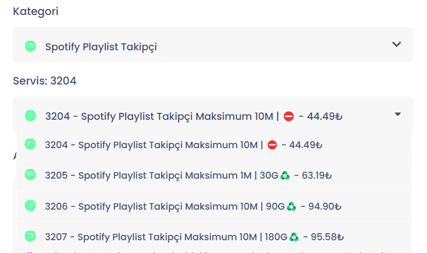Click the Spotify icon in the Kategori field
This screenshot has height=253, width=427.
(30, 47)
